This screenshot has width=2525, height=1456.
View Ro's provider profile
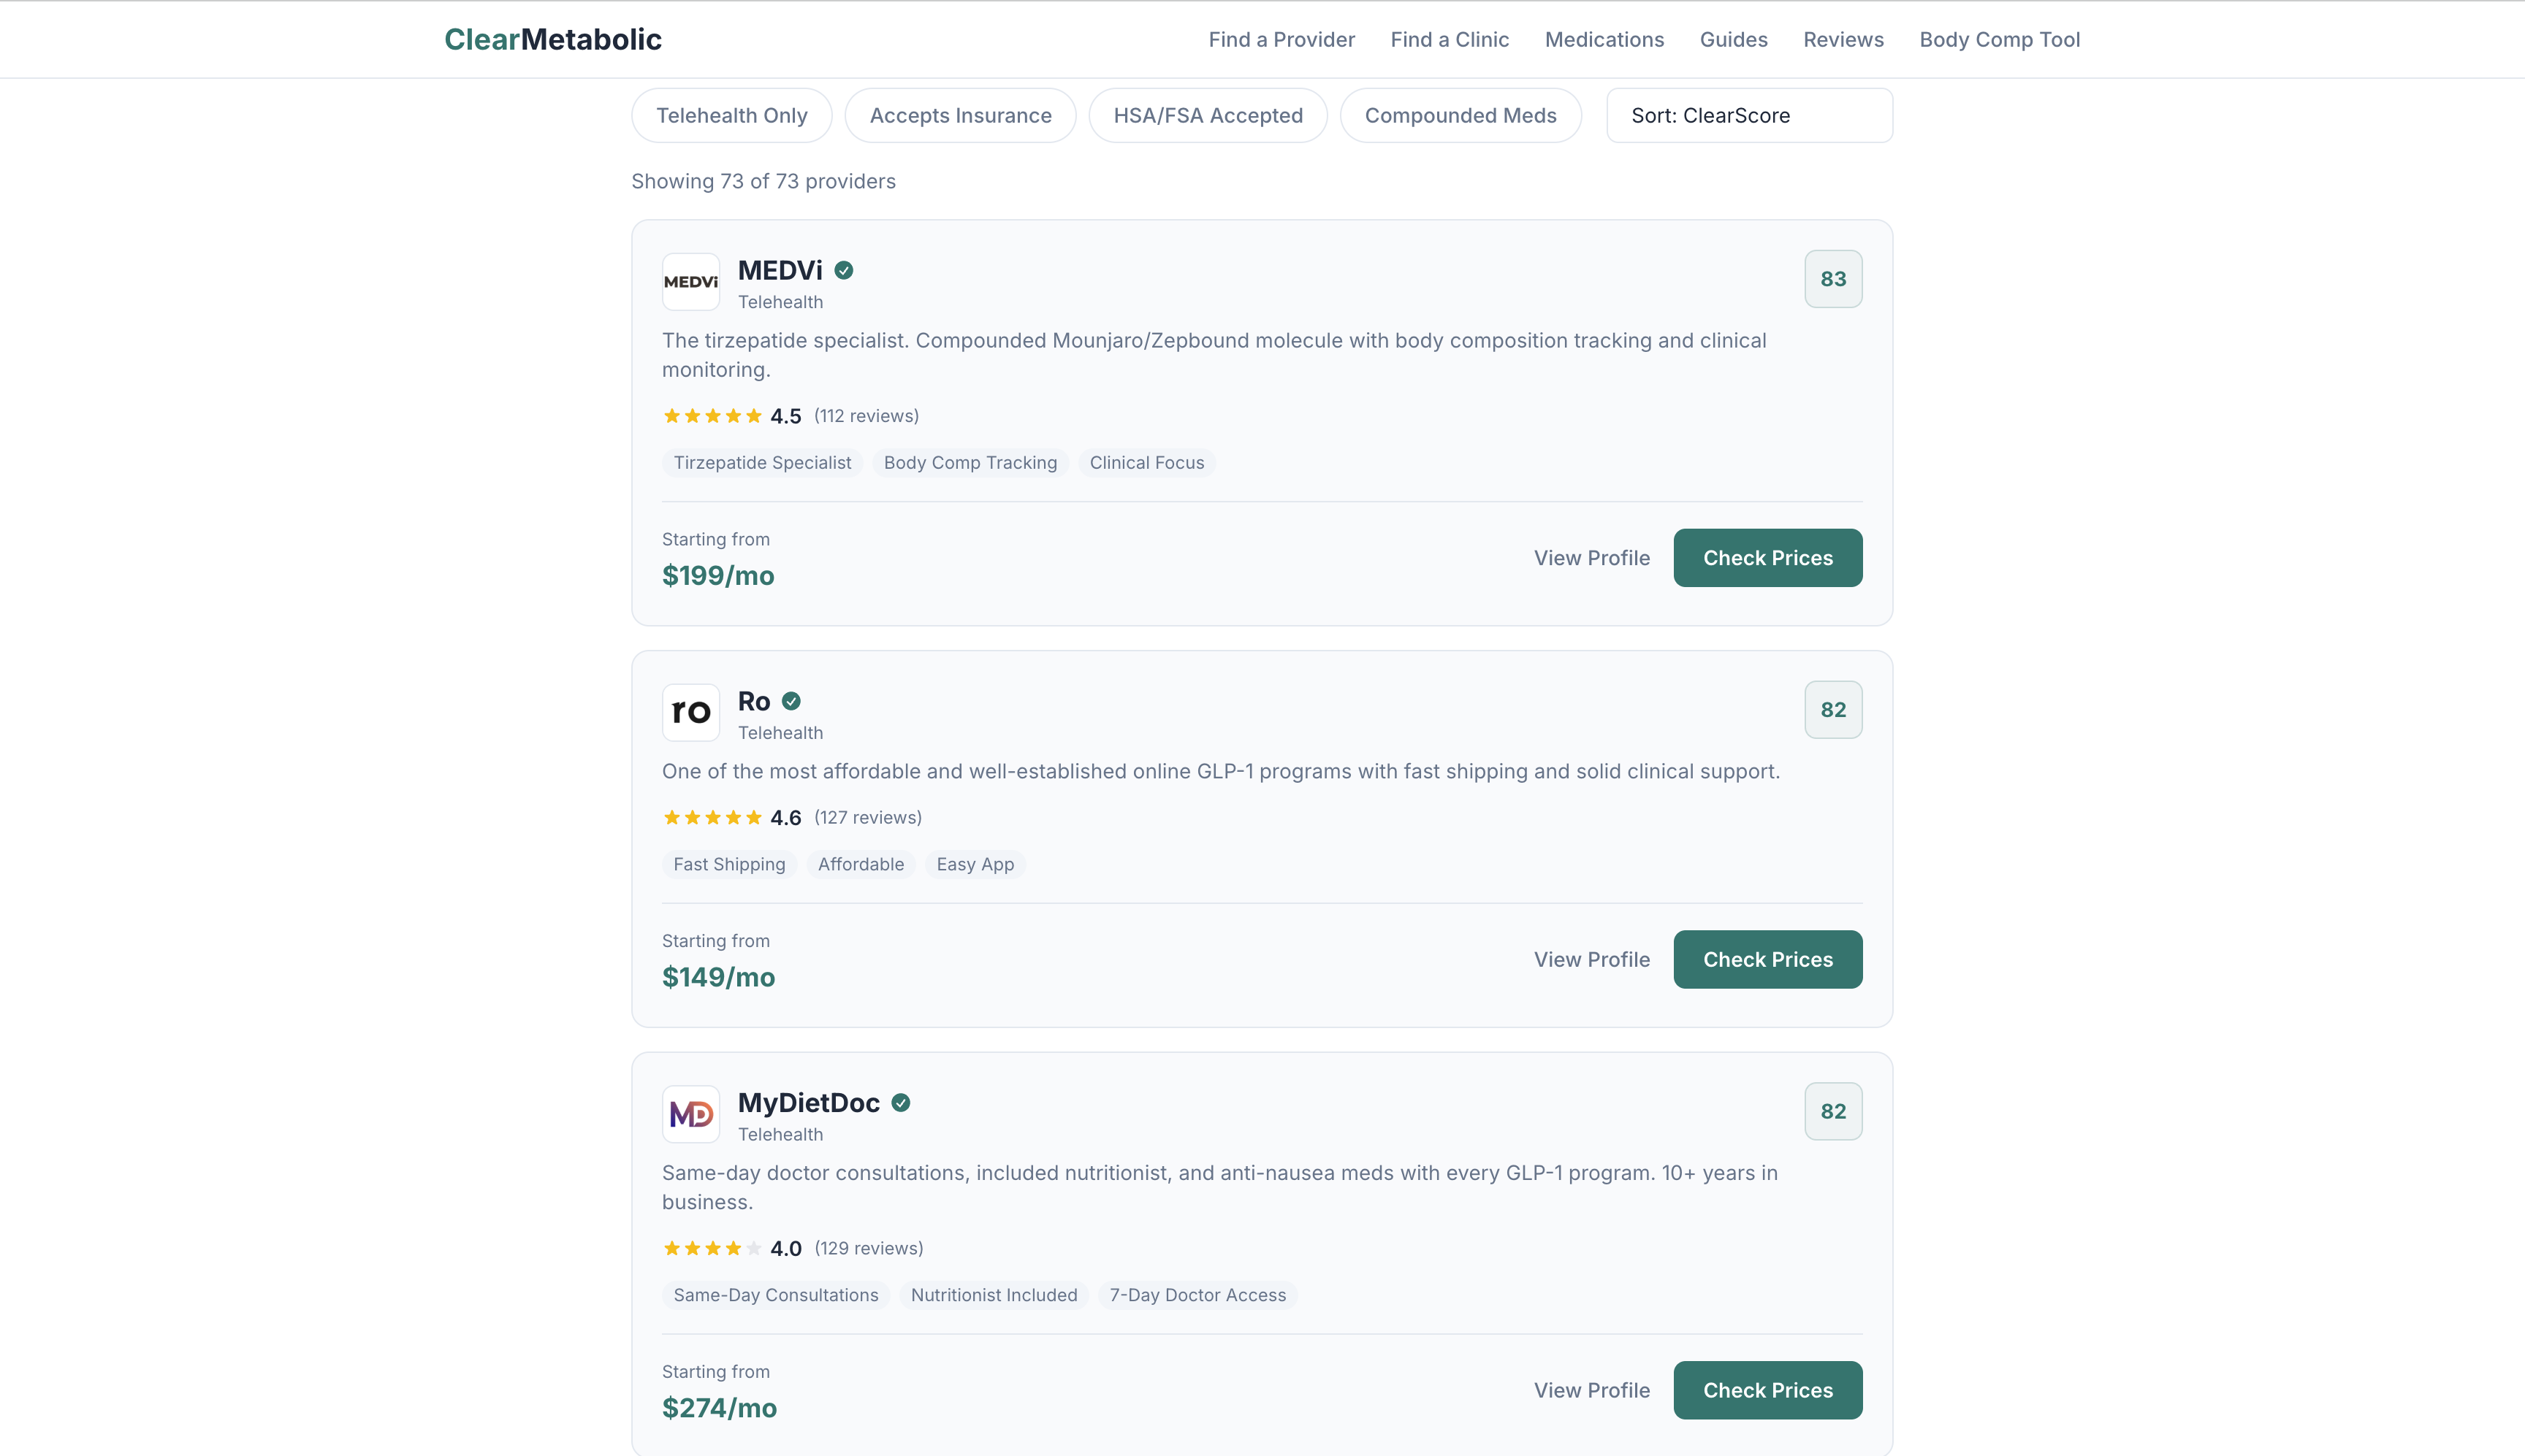point(1591,959)
